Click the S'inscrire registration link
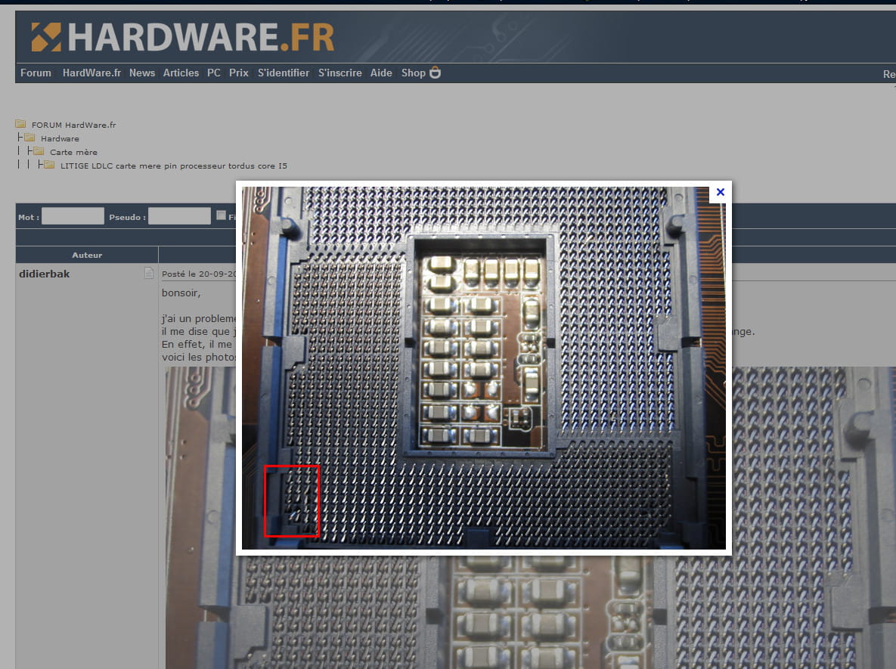The image size is (896, 669). 339,73
